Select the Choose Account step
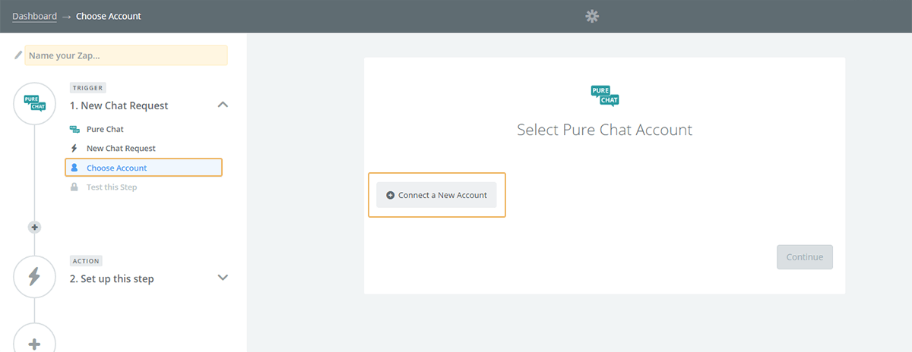912x352 pixels. tap(117, 168)
